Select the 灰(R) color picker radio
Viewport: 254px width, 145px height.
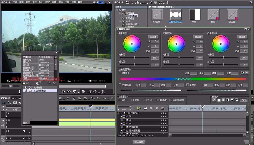click(133, 100)
